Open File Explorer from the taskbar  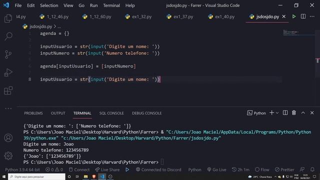point(85,176)
